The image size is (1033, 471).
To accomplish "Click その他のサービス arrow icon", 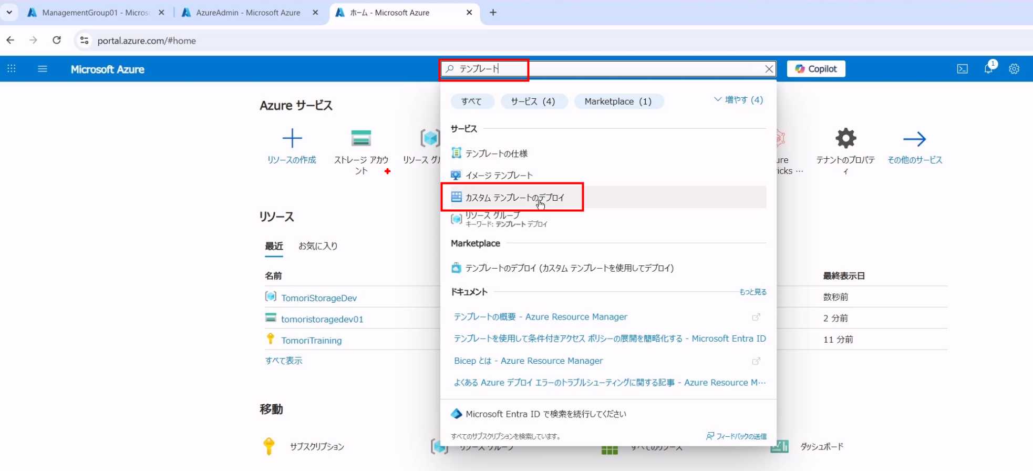I will point(914,139).
